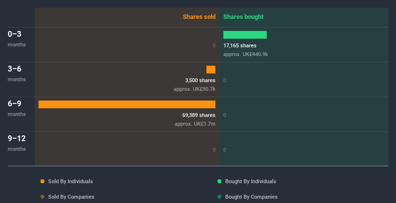The image size is (396, 203).
Task: Click the Shares bought column header
Action: click(x=244, y=17)
